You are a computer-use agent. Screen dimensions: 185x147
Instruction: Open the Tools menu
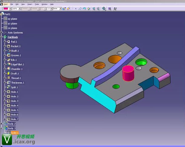37,5
